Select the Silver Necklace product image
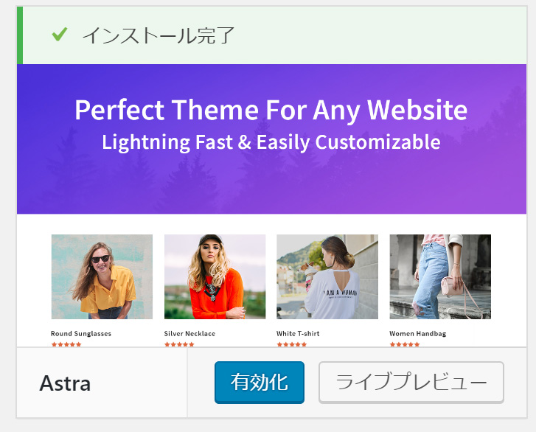Screen dimensions: 536x432 point(215,276)
